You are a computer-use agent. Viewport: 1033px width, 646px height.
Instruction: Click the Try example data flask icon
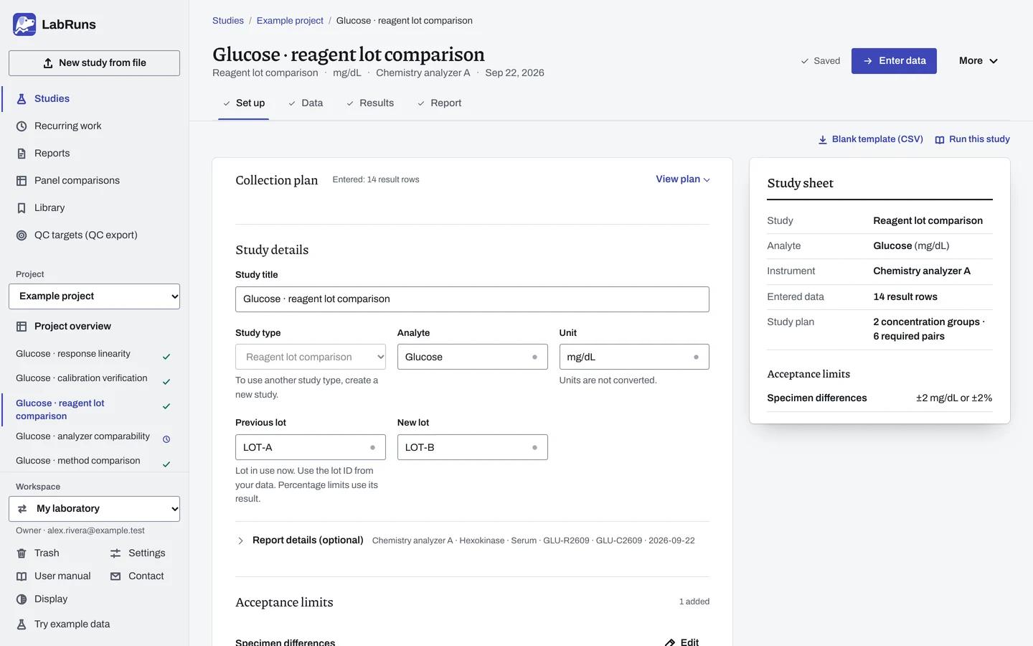[22, 624]
